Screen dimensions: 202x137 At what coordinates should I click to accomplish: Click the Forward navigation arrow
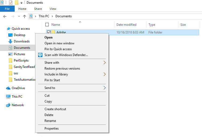(13, 16)
